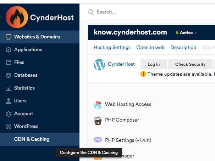Click the Users person icon

pyautogui.click(x=9, y=101)
